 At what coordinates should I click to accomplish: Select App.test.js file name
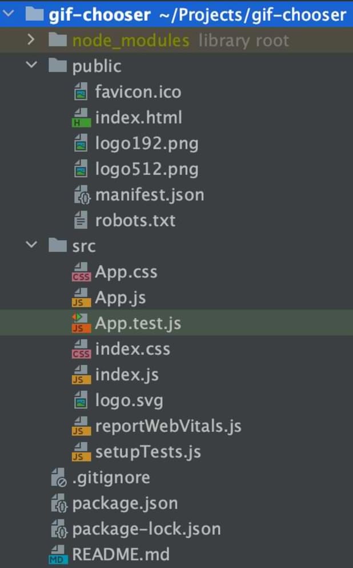pyautogui.click(x=138, y=324)
